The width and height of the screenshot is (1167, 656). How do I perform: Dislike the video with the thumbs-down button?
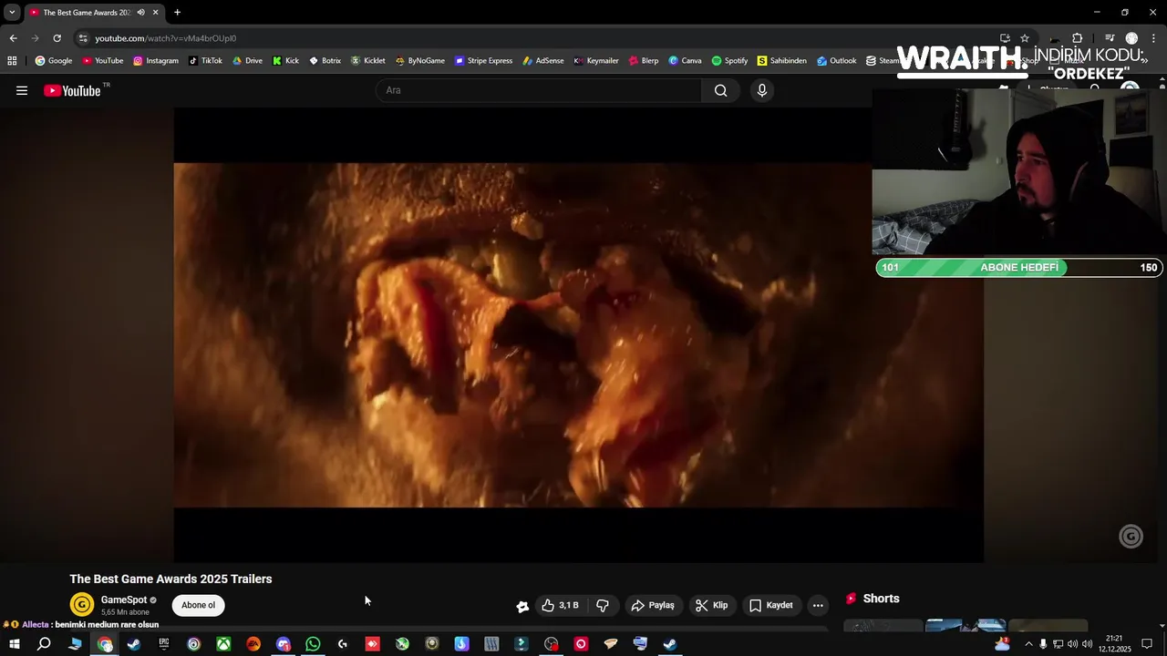coord(603,605)
